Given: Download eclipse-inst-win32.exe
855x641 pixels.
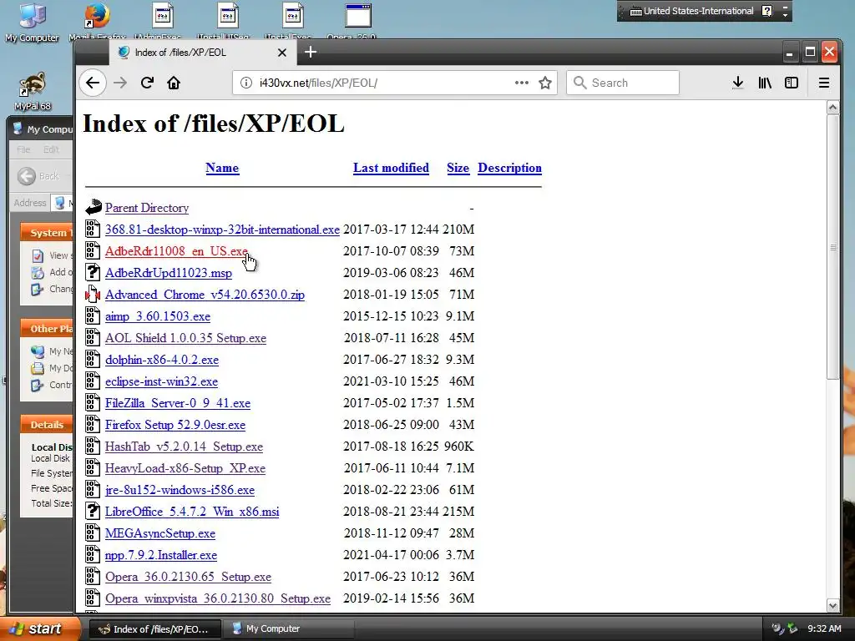Looking at the screenshot, I should point(161,381).
